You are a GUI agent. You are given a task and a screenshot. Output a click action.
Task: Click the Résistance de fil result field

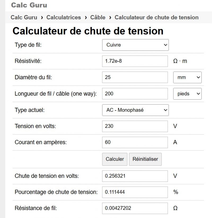(x=135, y=208)
